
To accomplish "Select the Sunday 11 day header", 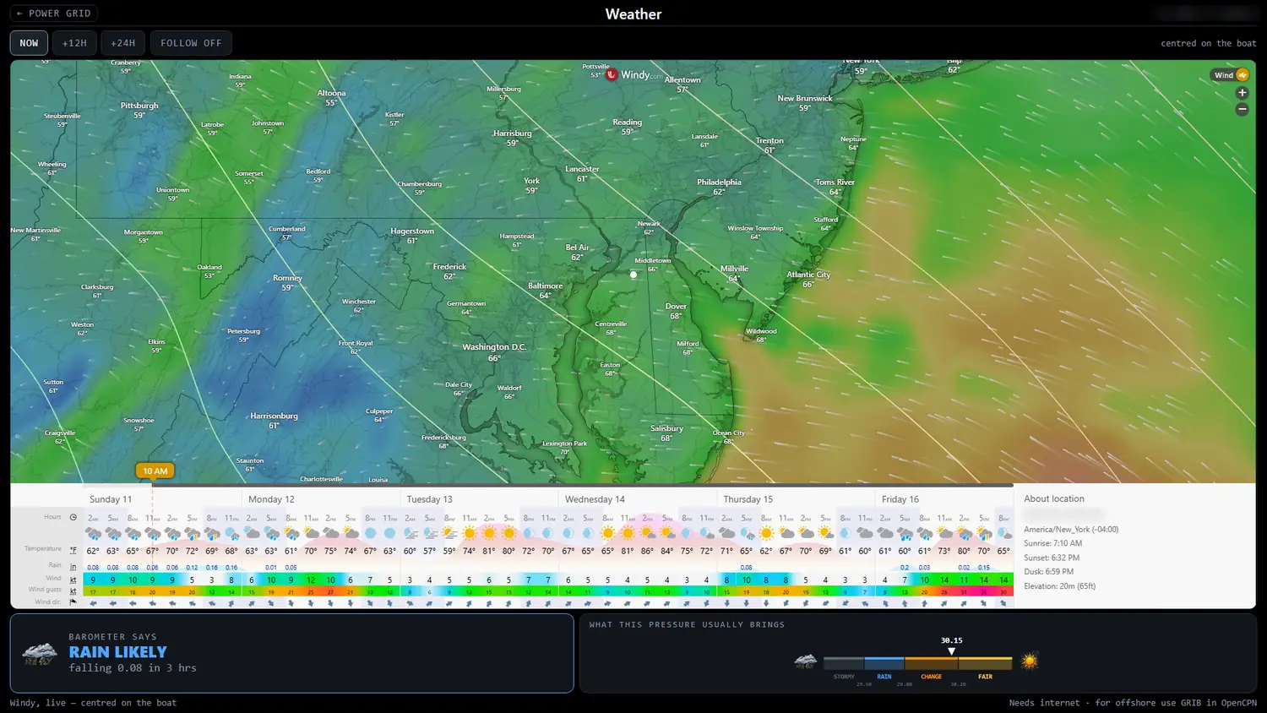I will pos(111,499).
